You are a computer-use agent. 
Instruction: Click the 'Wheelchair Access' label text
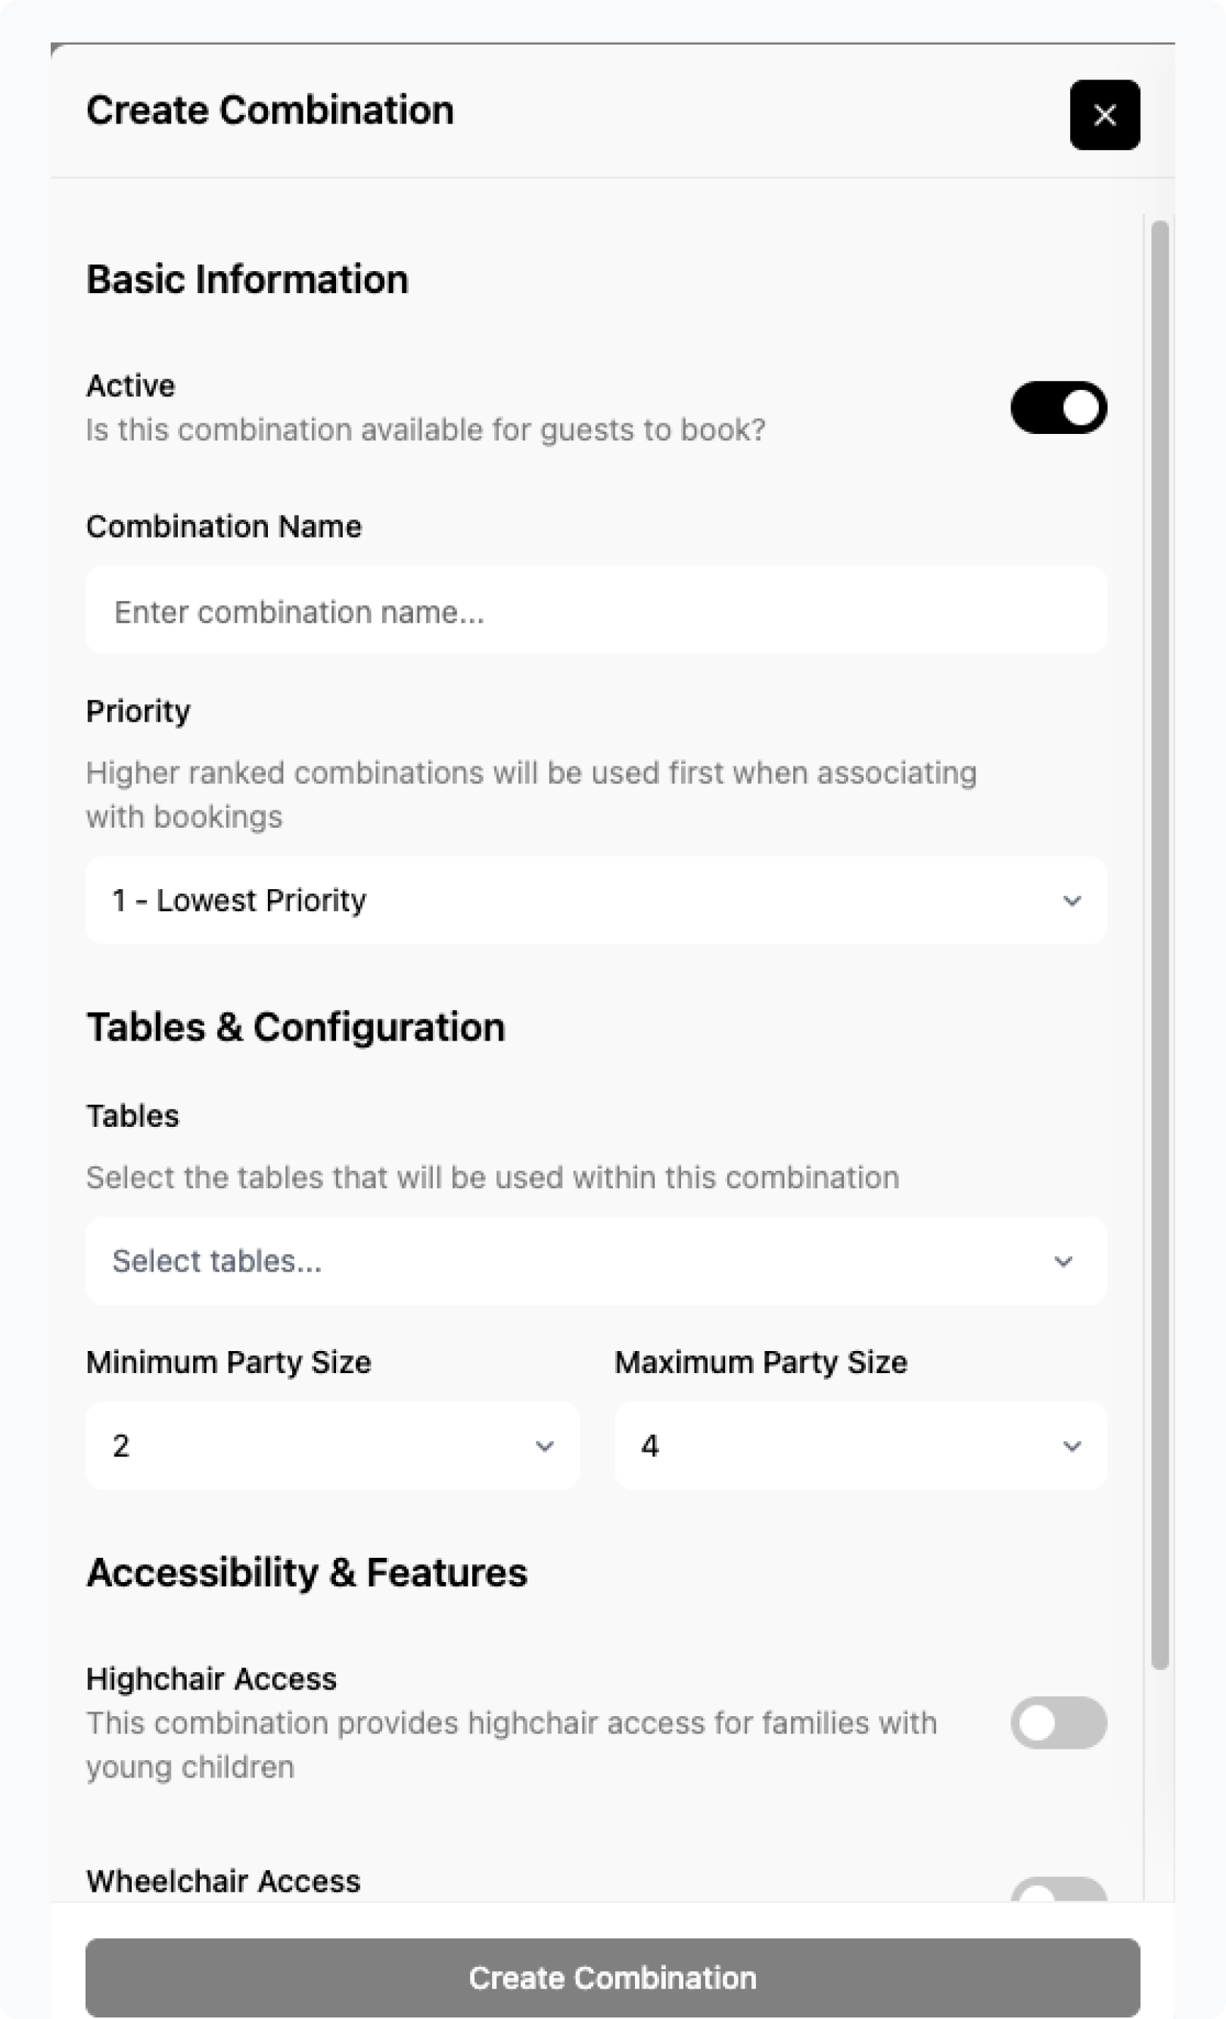[x=222, y=1880]
